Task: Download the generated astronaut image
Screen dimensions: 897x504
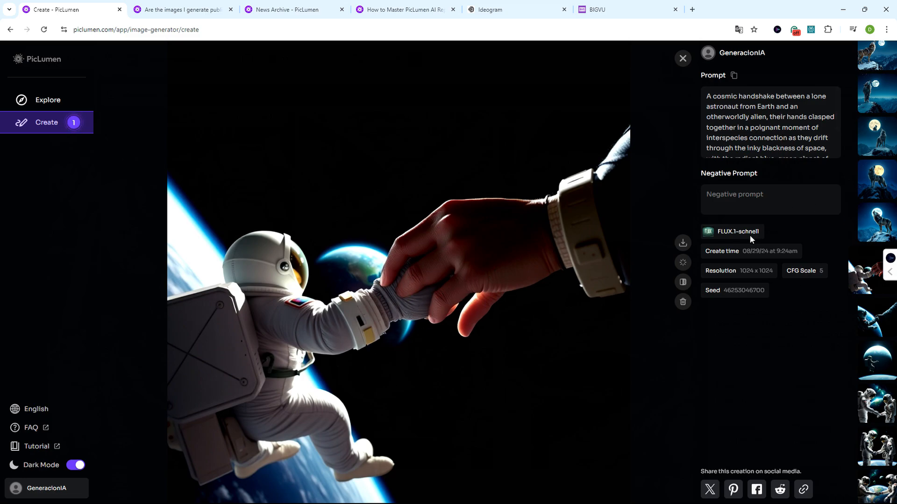Action: pos(683,242)
